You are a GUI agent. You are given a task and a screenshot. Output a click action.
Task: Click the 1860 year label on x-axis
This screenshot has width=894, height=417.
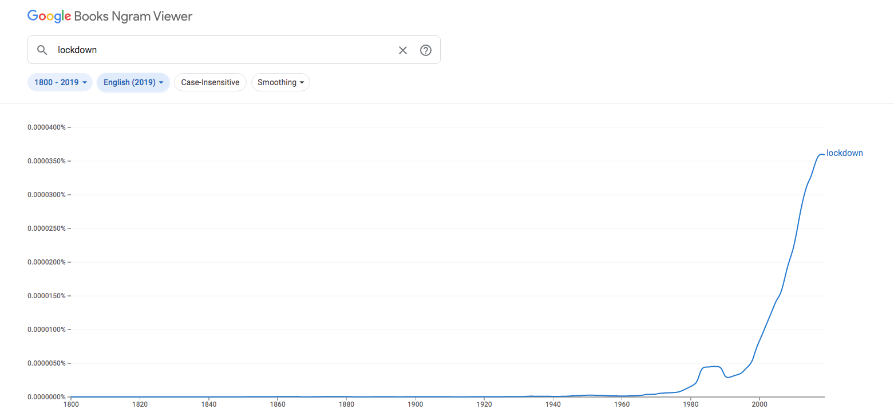click(278, 404)
